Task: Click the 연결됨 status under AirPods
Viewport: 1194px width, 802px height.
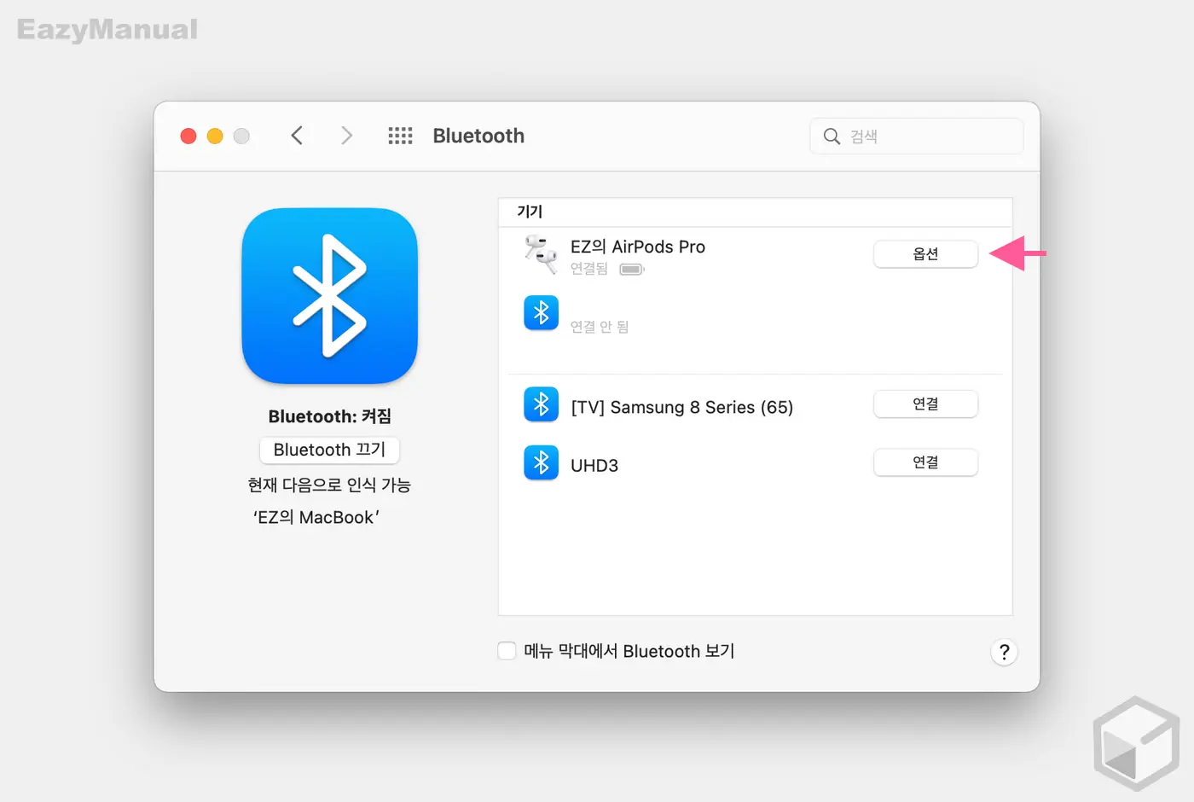Action: pos(589,269)
